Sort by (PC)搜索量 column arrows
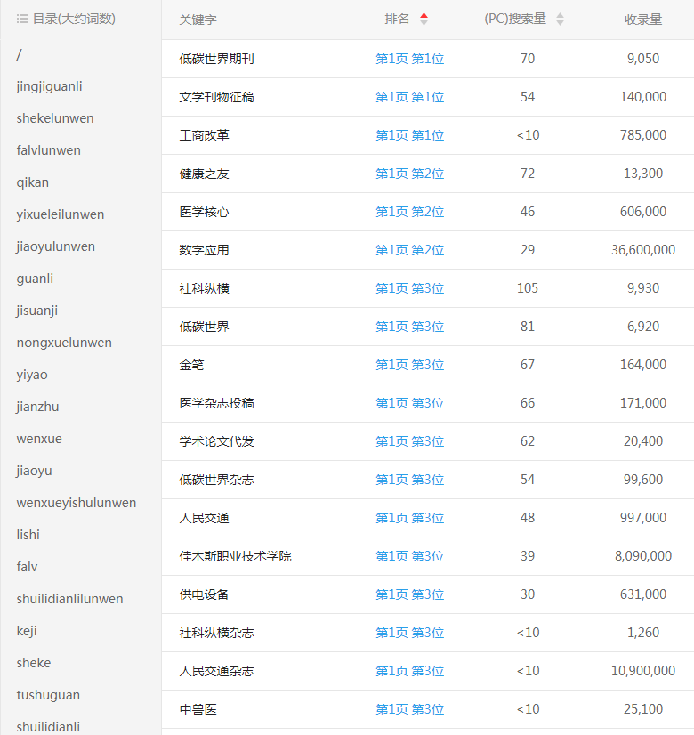The width and height of the screenshot is (694, 735). 560,19
